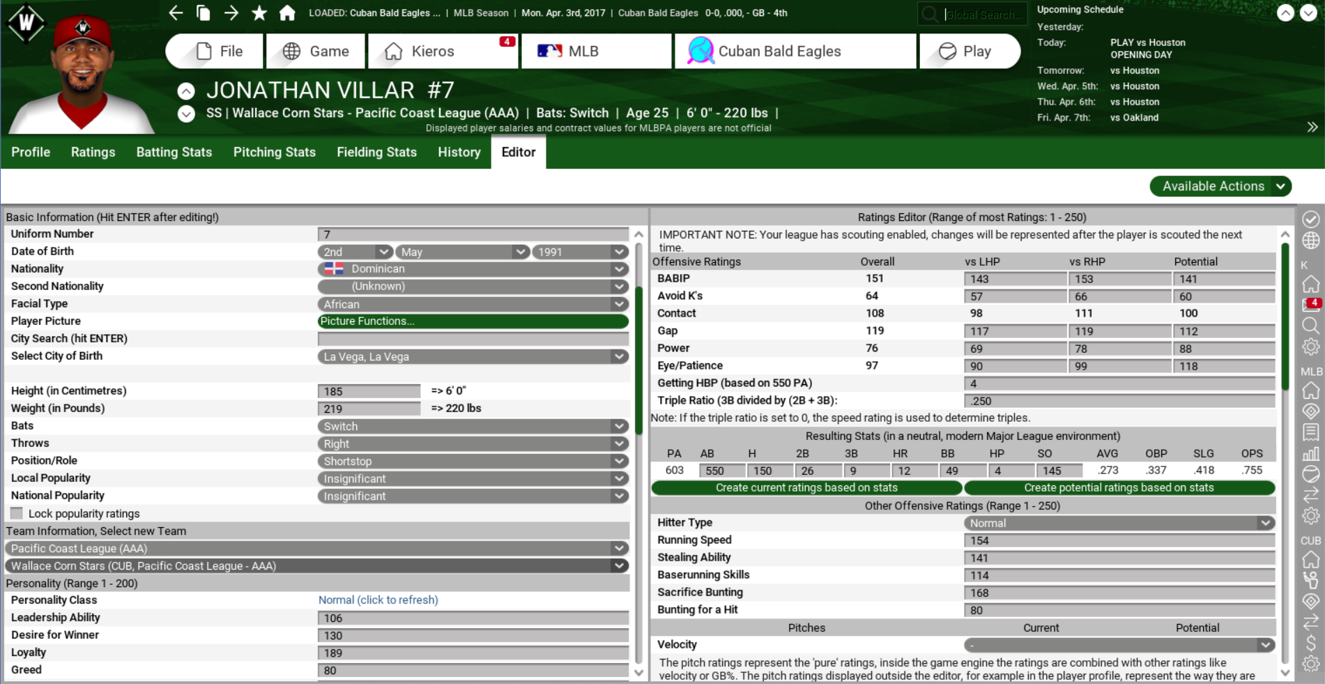This screenshot has width=1325, height=684.
Task: Open the bar chart icon in the sidebar
Action: pyautogui.click(x=1311, y=454)
